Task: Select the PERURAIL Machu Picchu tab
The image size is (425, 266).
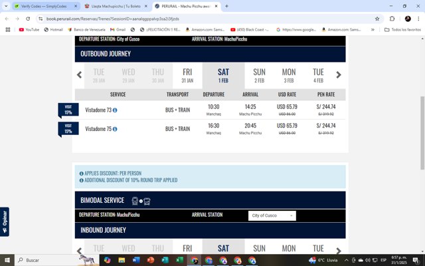Action: (185, 6)
